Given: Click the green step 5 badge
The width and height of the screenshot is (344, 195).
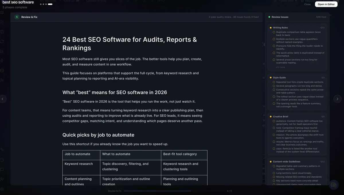Looking at the screenshot, I should (x=17, y=17).
